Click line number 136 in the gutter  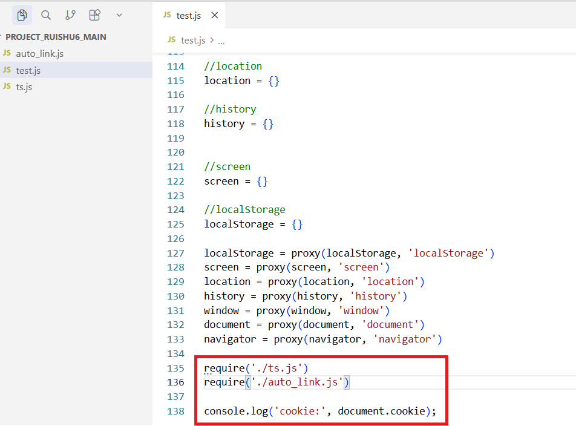(x=175, y=382)
